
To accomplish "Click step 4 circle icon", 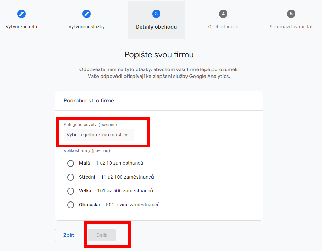I will (223, 14).
